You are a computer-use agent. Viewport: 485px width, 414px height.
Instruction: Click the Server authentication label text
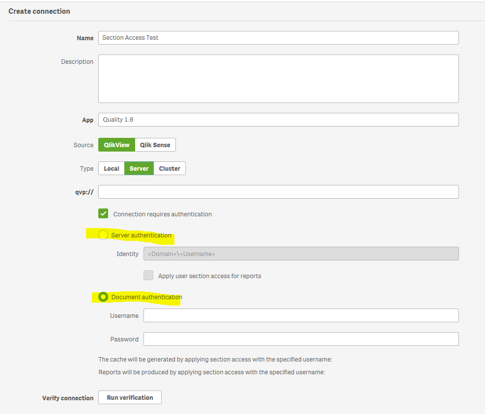[142, 235]
